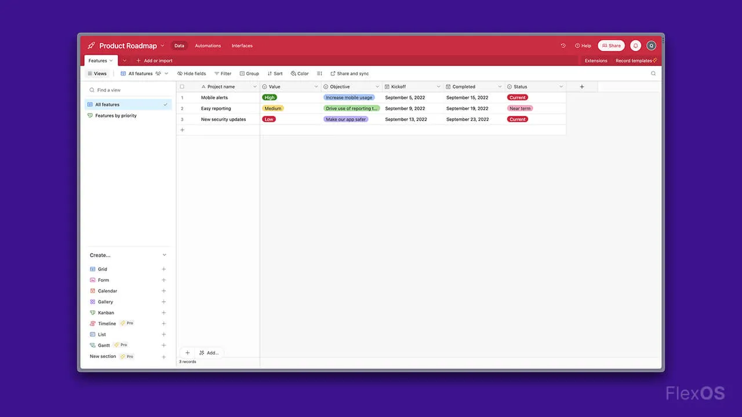Click Add or import next to Features
The height and width of the screenshot is (417, 742).
click(154, 60)
